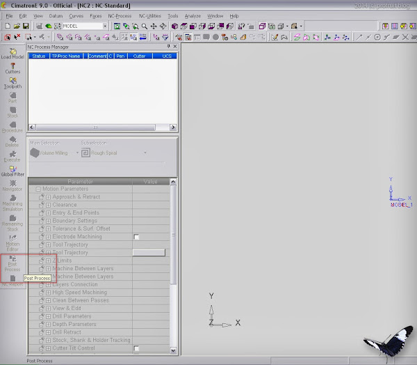
Task: Click process table horizontal scroll right arrow
Action: [173, 127]
